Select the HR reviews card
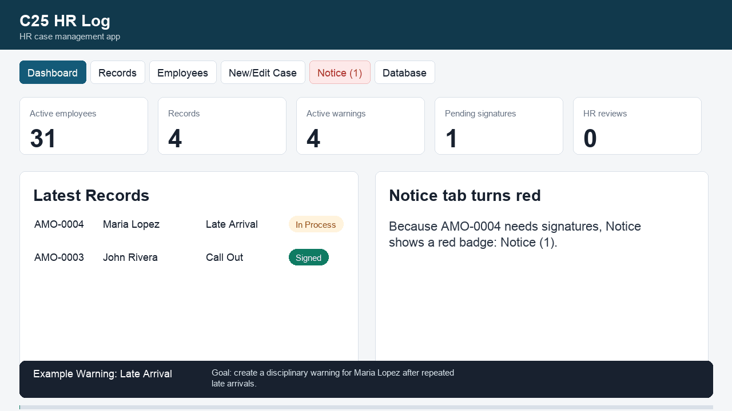 tap(637, 126)
